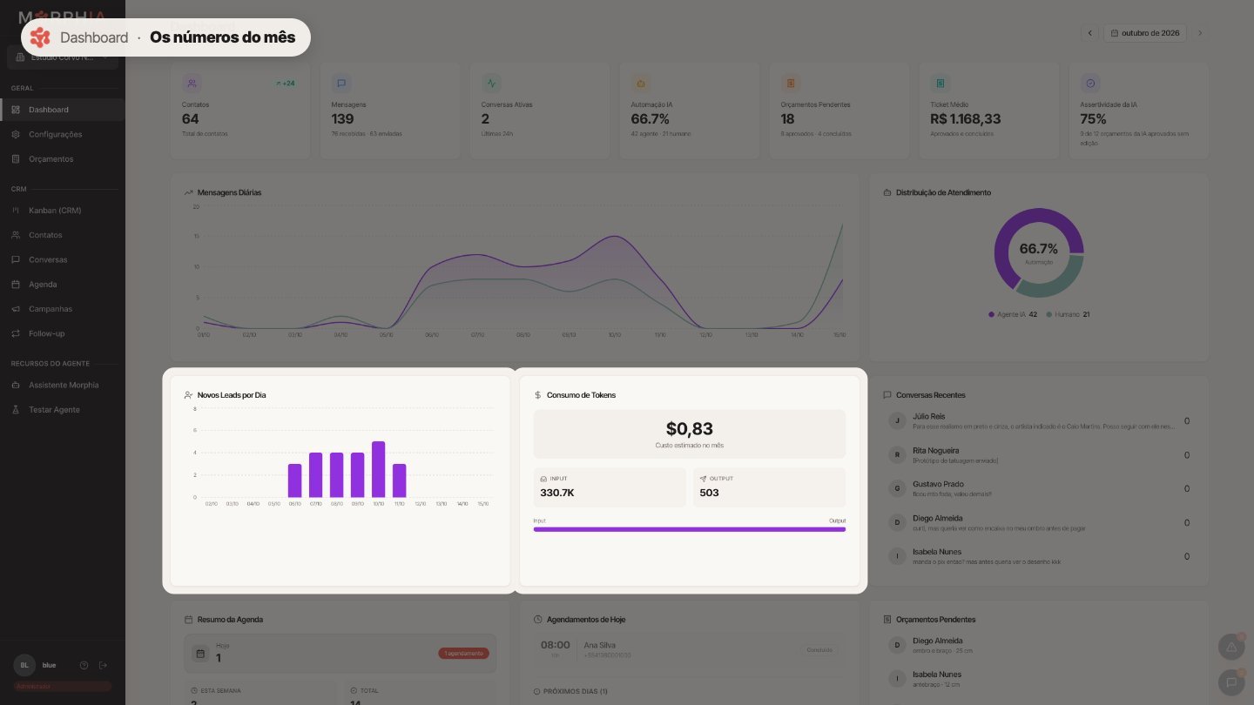The width and height of the screenshot is (1254, 705).
Task: Click the 330.7K input token value
Action: 557,493
